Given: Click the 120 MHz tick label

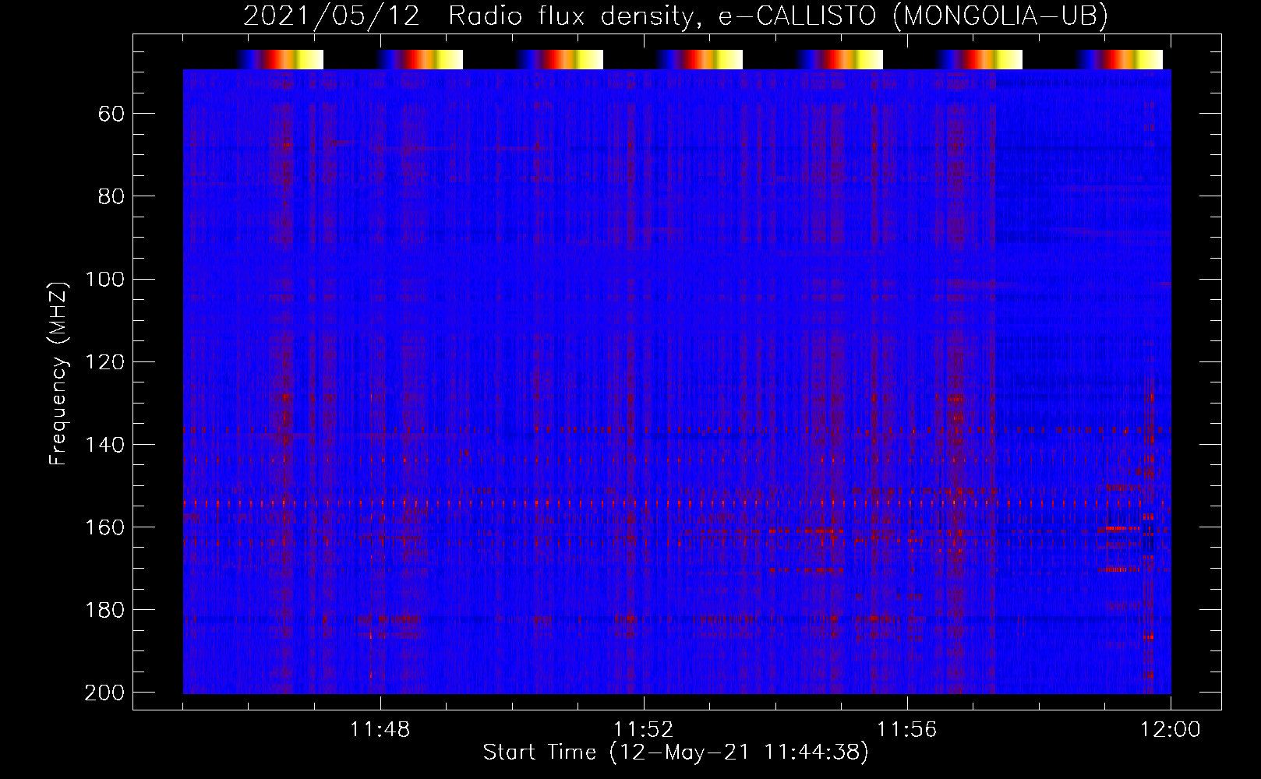Looking at the screenshot, I should pyautogui.click(x=104, y=362).
